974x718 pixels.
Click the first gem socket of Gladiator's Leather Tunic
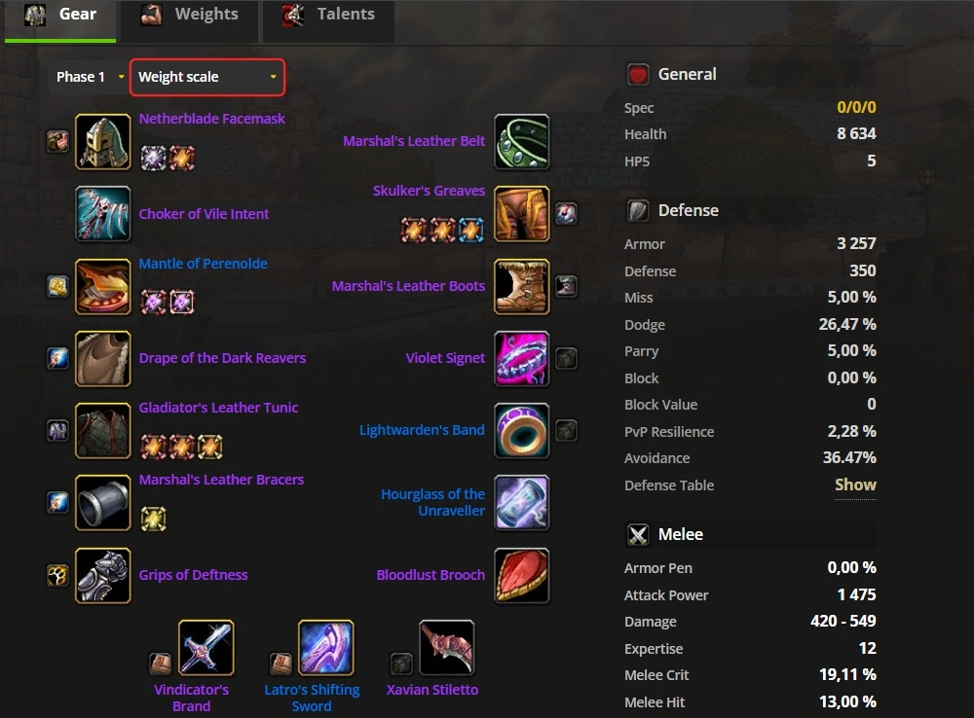(154, 447)
